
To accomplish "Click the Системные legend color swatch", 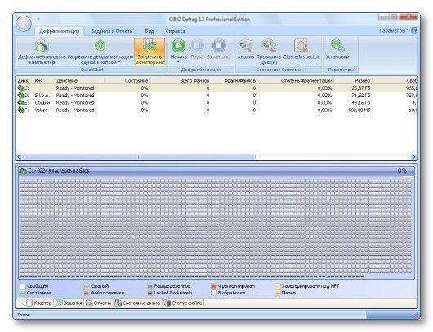I will pyautogui.click(x=23, y=293).
